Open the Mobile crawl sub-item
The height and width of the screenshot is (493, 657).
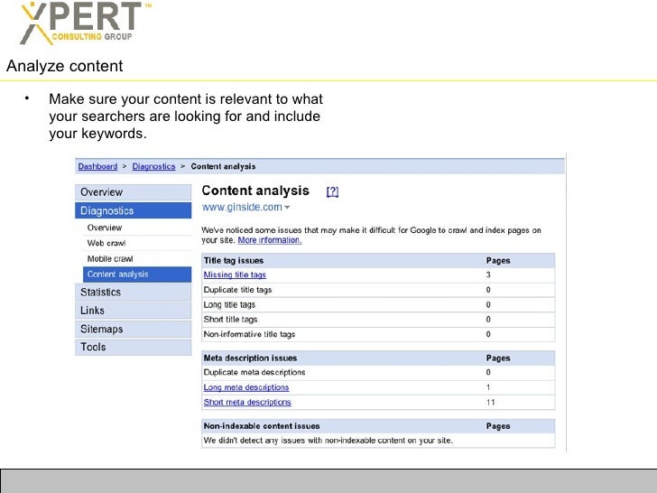click(110, 258)
